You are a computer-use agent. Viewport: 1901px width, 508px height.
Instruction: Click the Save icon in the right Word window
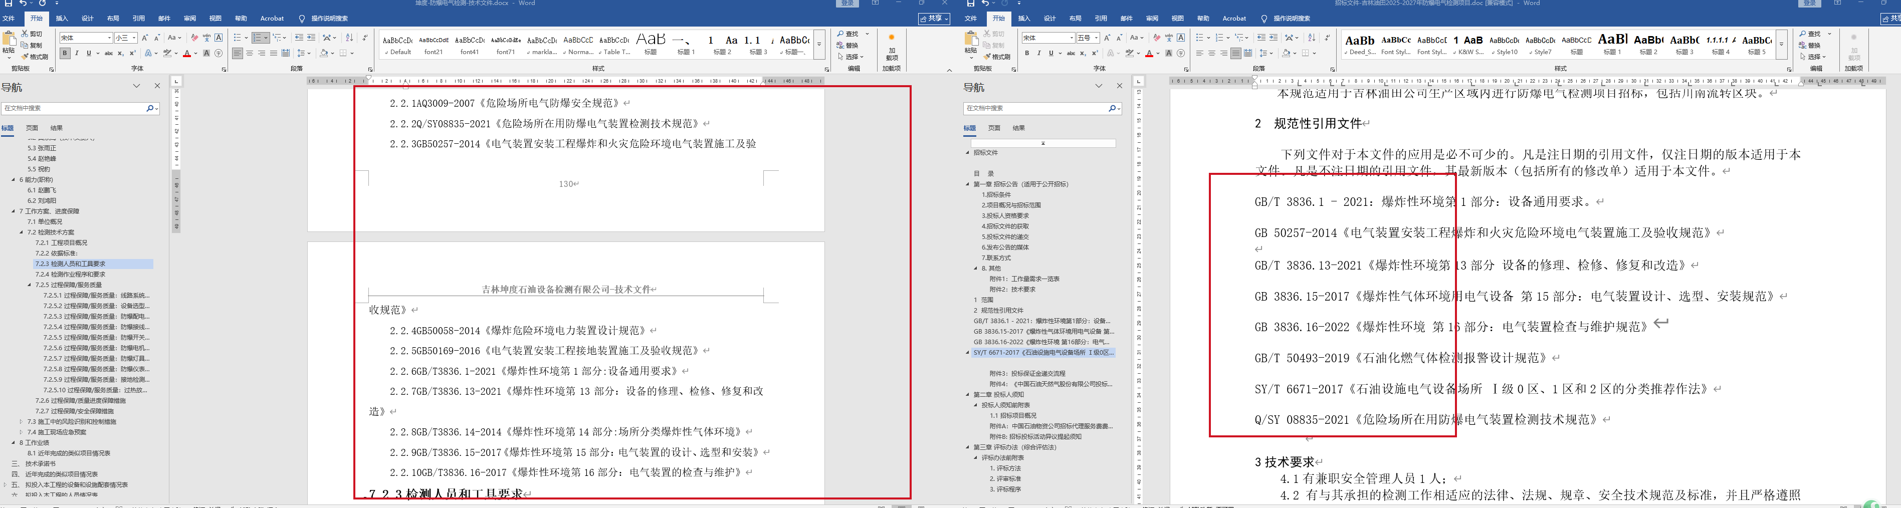[x=970, y=3]
